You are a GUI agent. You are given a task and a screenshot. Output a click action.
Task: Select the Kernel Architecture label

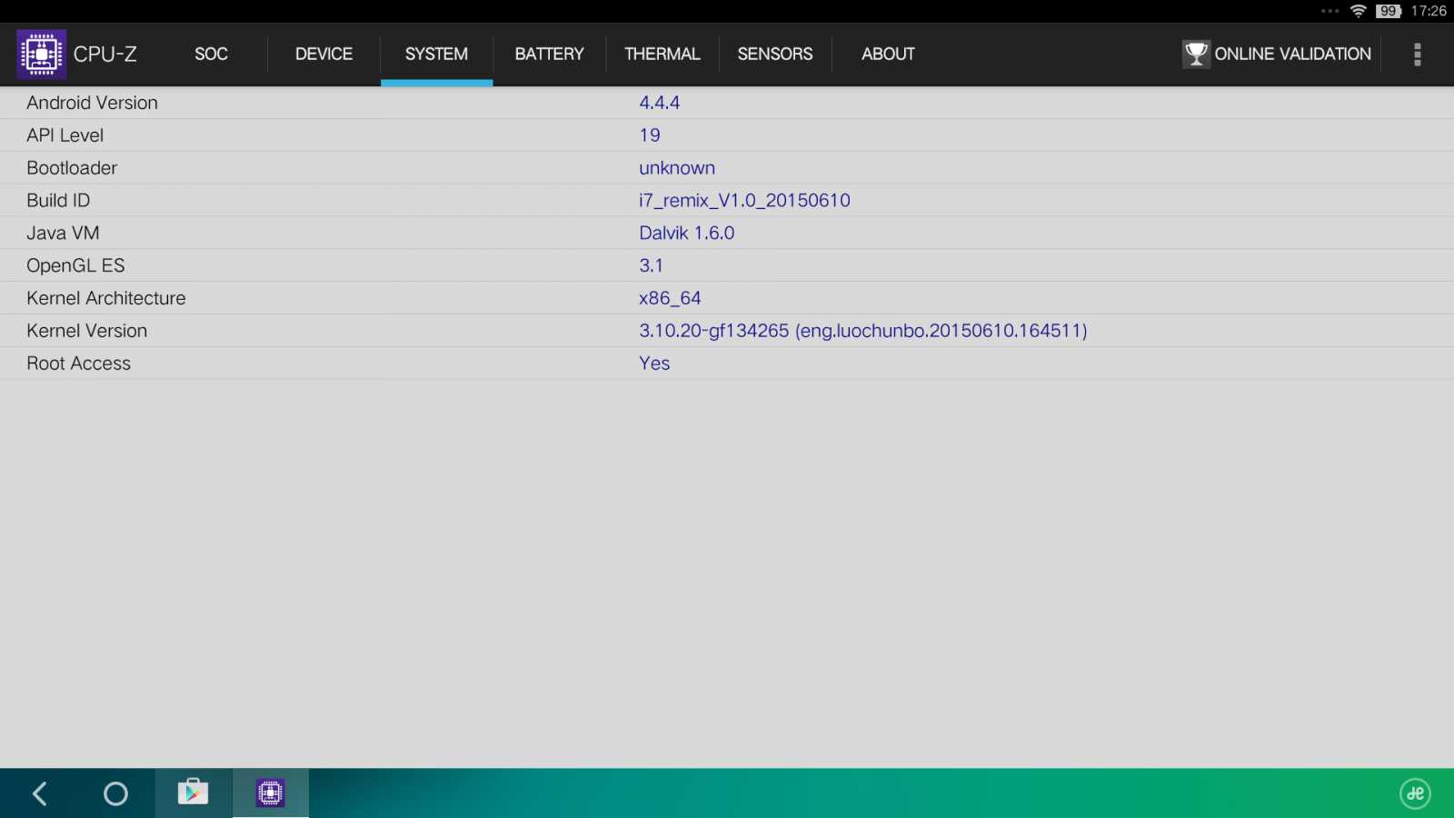pyautogui.click(x=105, y=298)
